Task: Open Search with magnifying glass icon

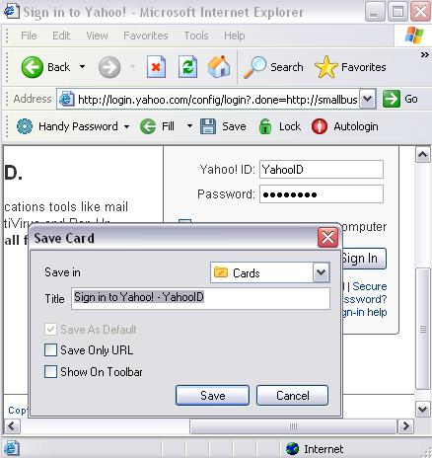Action: tap(254, 67)
